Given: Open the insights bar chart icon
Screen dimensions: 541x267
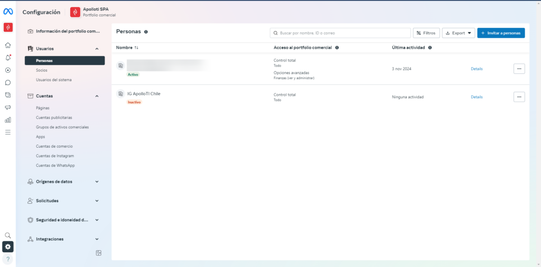Looking at the screenshot, I should (x=8, y=120).
